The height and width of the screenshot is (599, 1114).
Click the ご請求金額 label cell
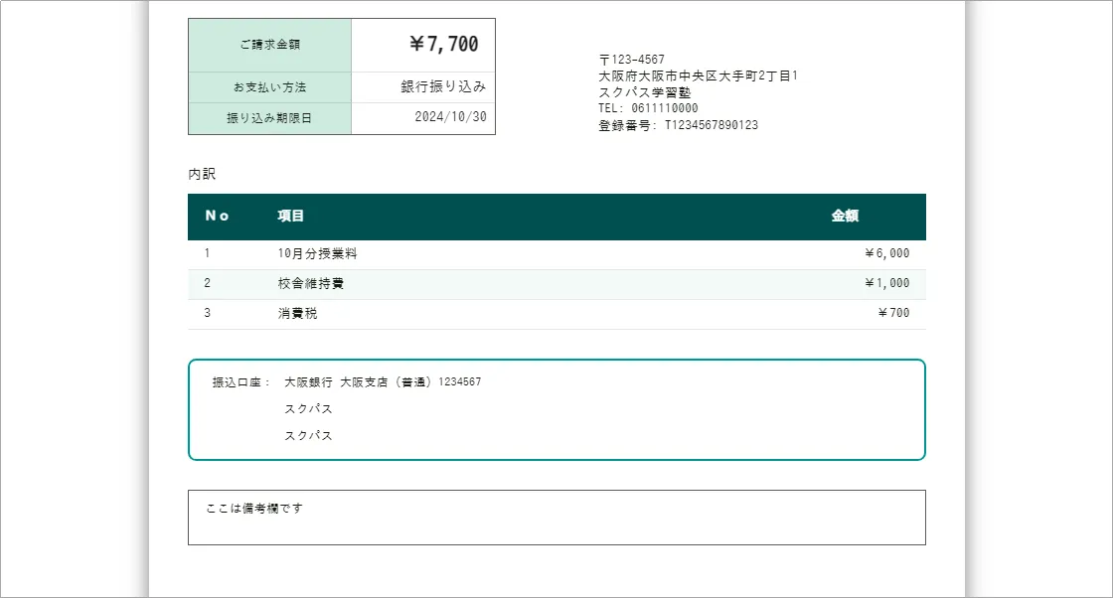click(x=270, y=45)
